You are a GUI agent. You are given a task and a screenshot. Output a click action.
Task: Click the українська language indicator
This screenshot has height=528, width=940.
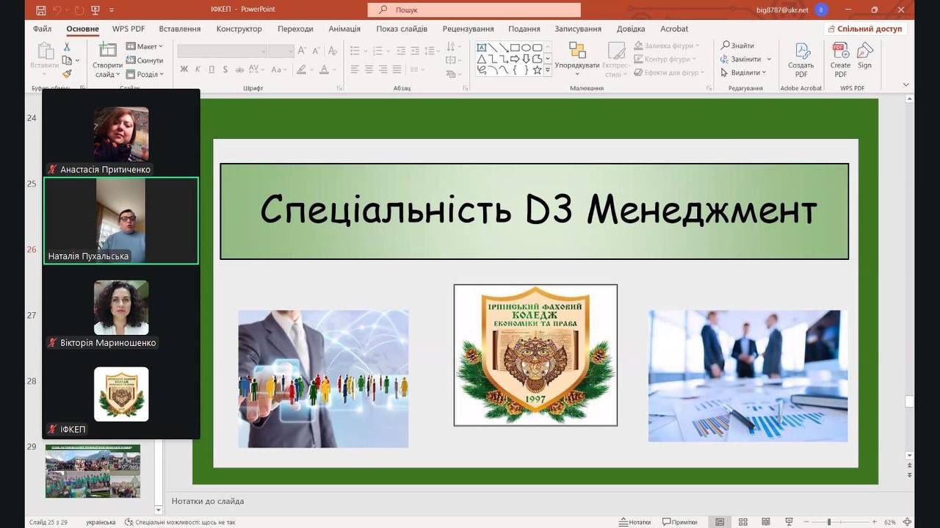(x=101, y=522)
